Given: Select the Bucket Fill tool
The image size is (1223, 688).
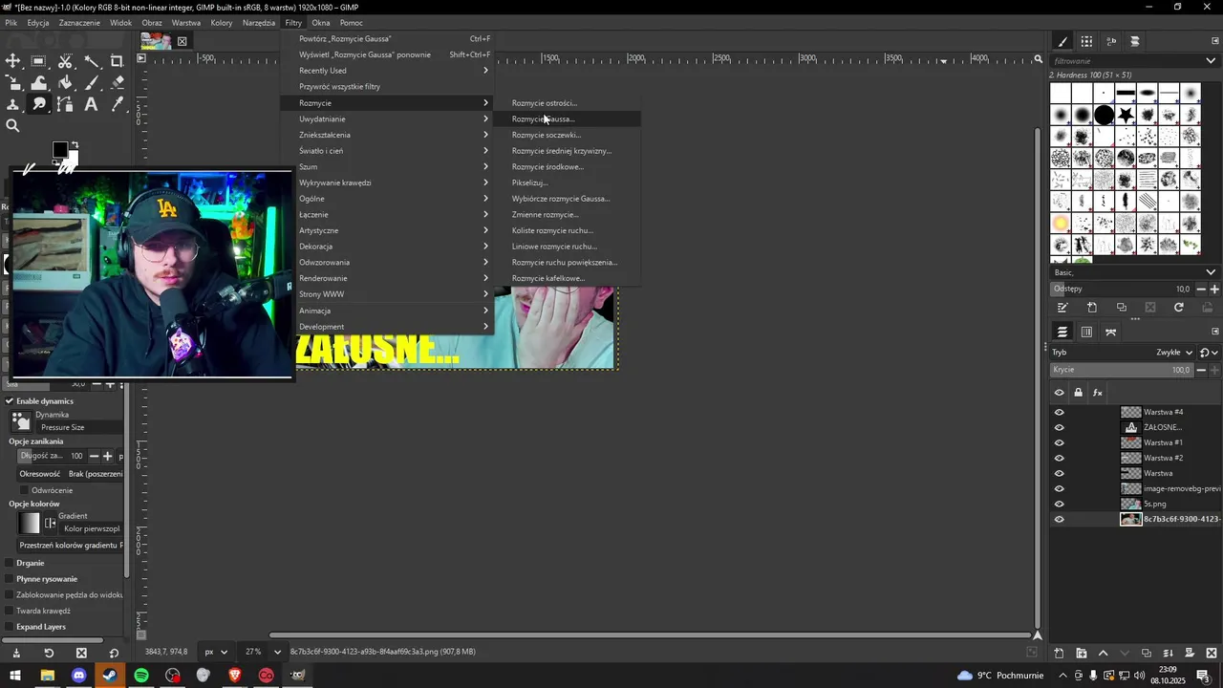Looking at the screenshot, I should click(65, 83).
